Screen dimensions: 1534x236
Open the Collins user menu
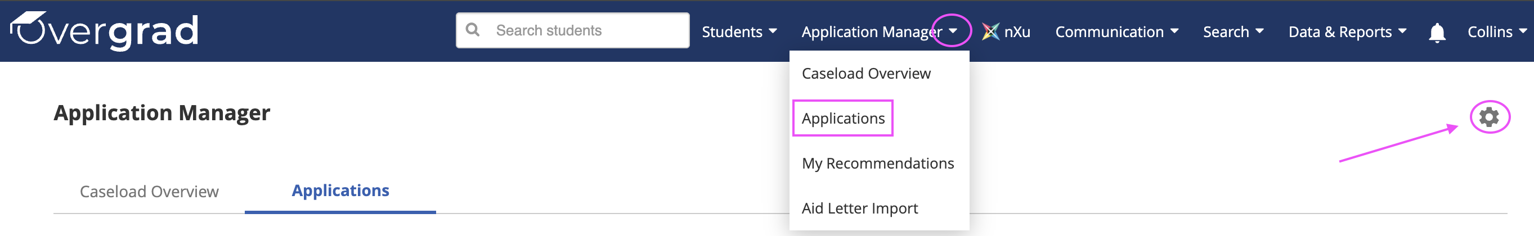[x=1496, y=31]
